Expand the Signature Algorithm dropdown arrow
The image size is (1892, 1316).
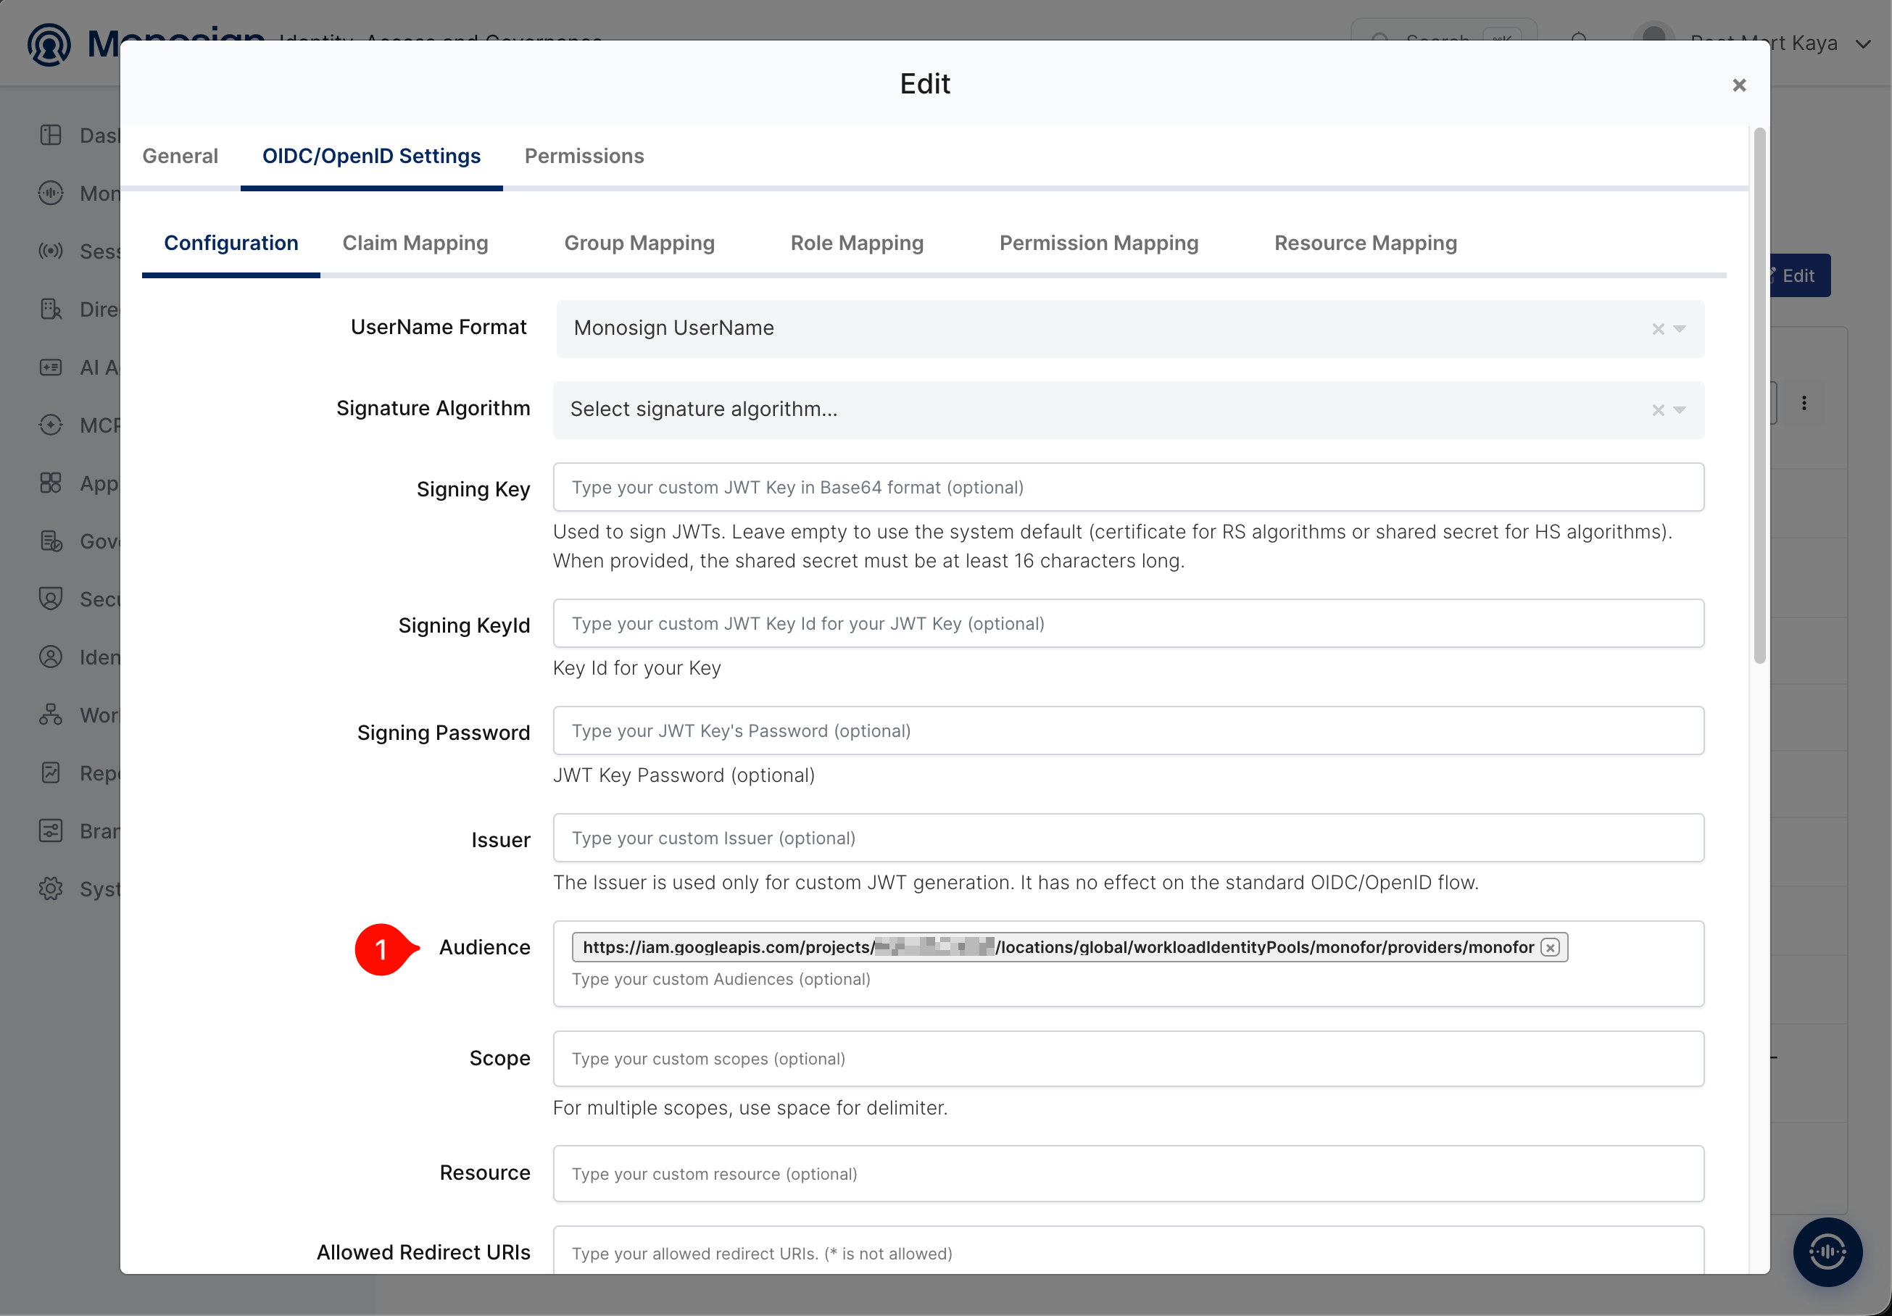(1680, 410)
